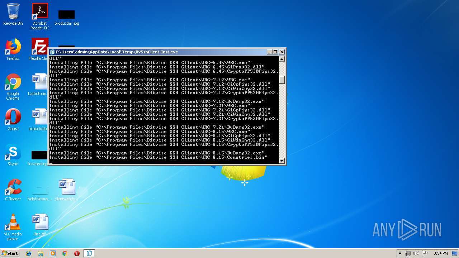Open the illist.rtf document icon

[x=40, y=225]
